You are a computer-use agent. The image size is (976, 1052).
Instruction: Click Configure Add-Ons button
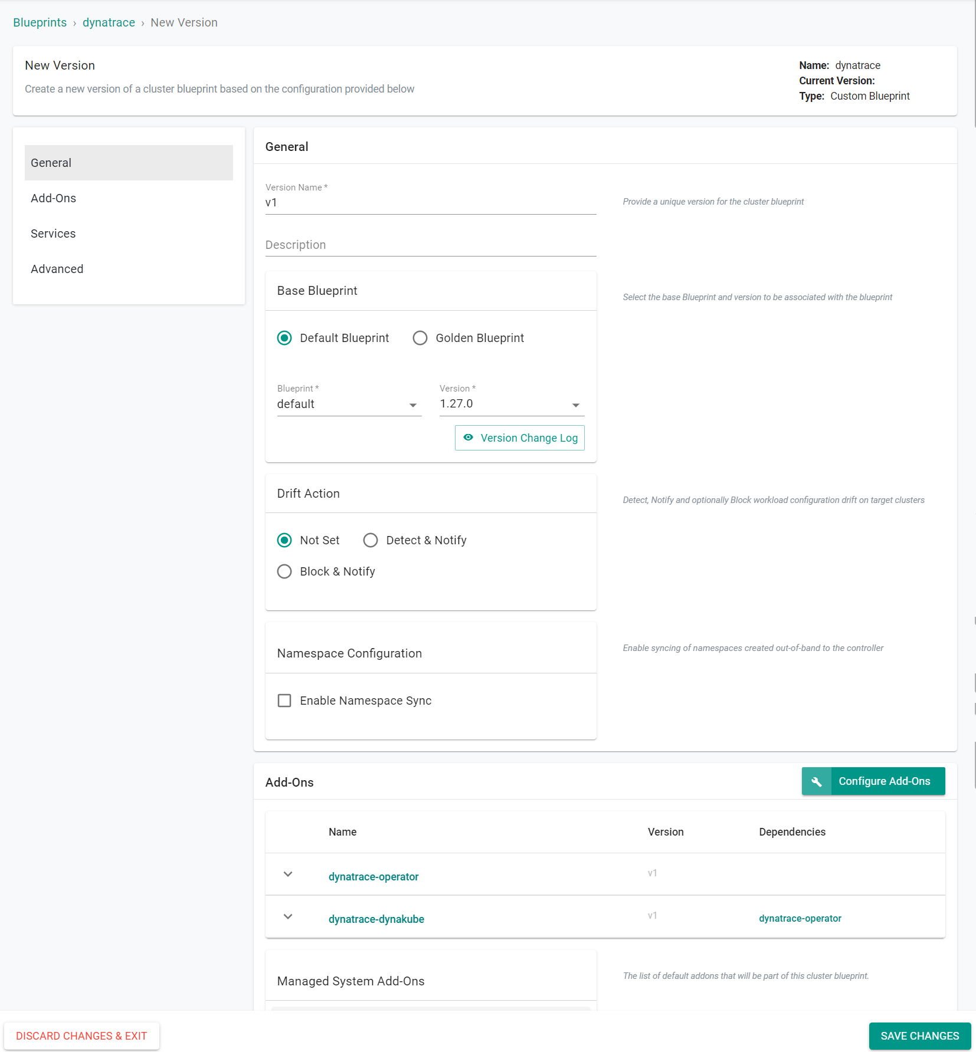(x=873, y=781)
